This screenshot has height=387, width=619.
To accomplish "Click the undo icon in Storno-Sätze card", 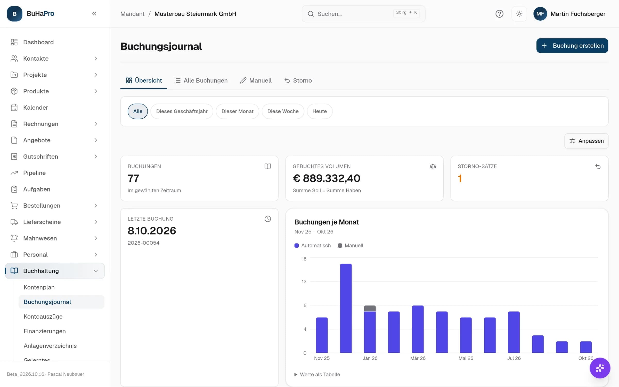I will point(598,166).
